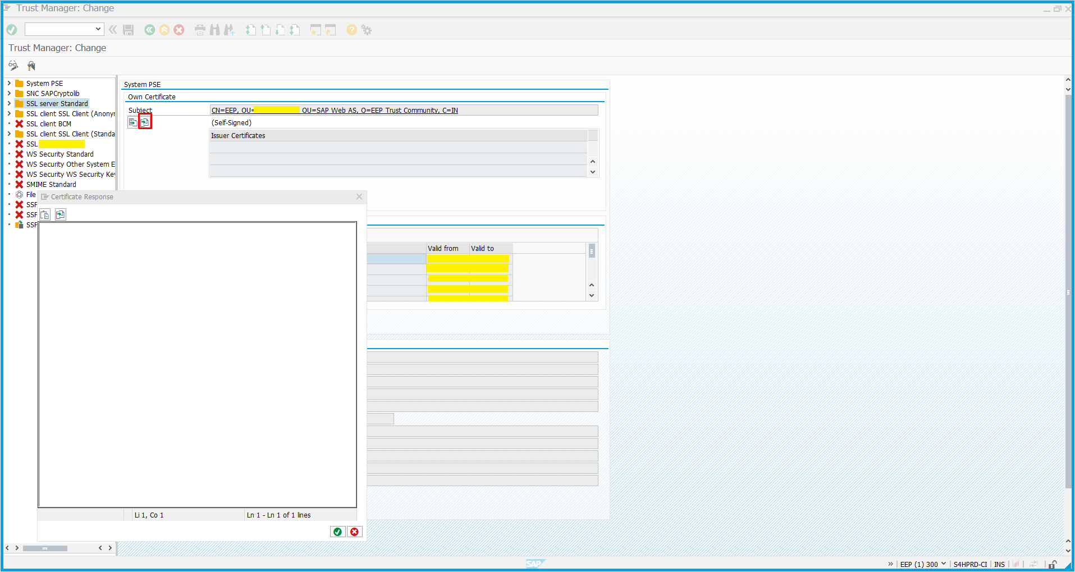Image resolution: width=1075 pixels, height=572 pixels.
Task: Click the Create Certificate Request icon under Subject
Action: point(133,122)
